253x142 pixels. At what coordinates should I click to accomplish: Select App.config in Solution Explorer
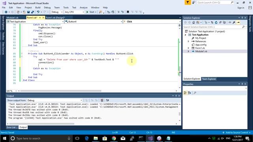point(201,45)
